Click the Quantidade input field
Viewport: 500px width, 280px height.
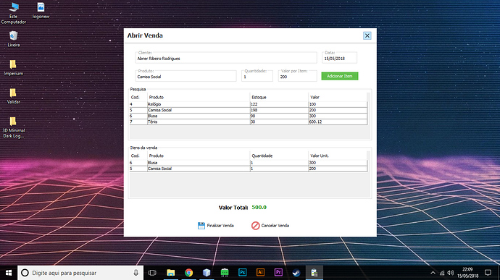257,77
